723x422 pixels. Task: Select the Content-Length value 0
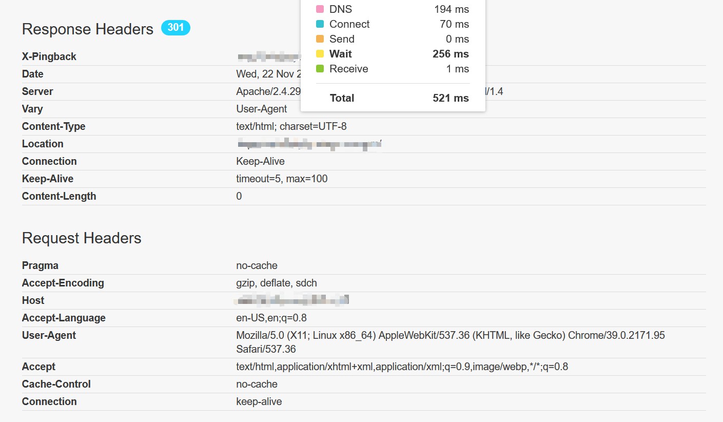click(x=239, y=196)
